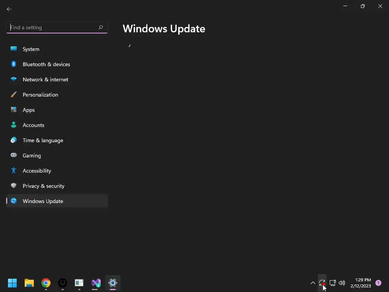Open the System settings category

[57, 49]
